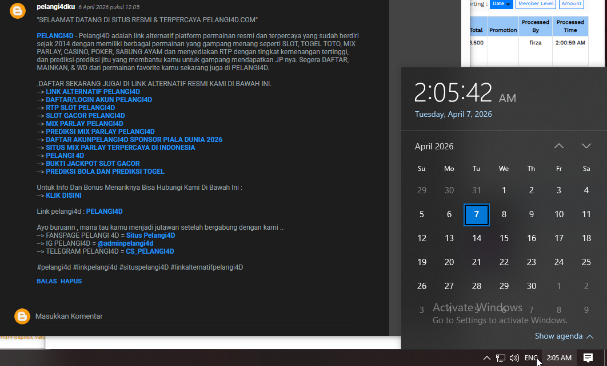Open the SPONSOR PIALA DUNIA 2026 link

click(134, 140)
